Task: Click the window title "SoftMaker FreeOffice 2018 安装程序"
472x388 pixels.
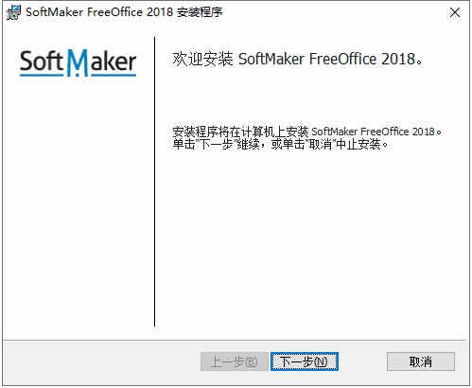Action: [x=124, y=12]
